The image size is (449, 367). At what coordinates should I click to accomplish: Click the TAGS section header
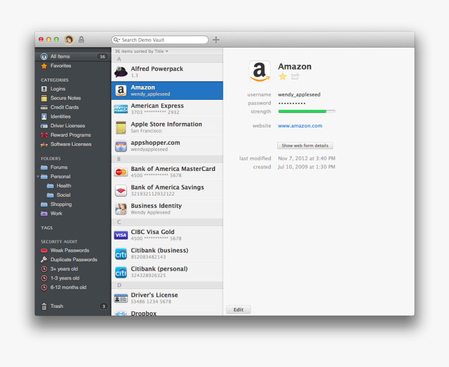46,228
